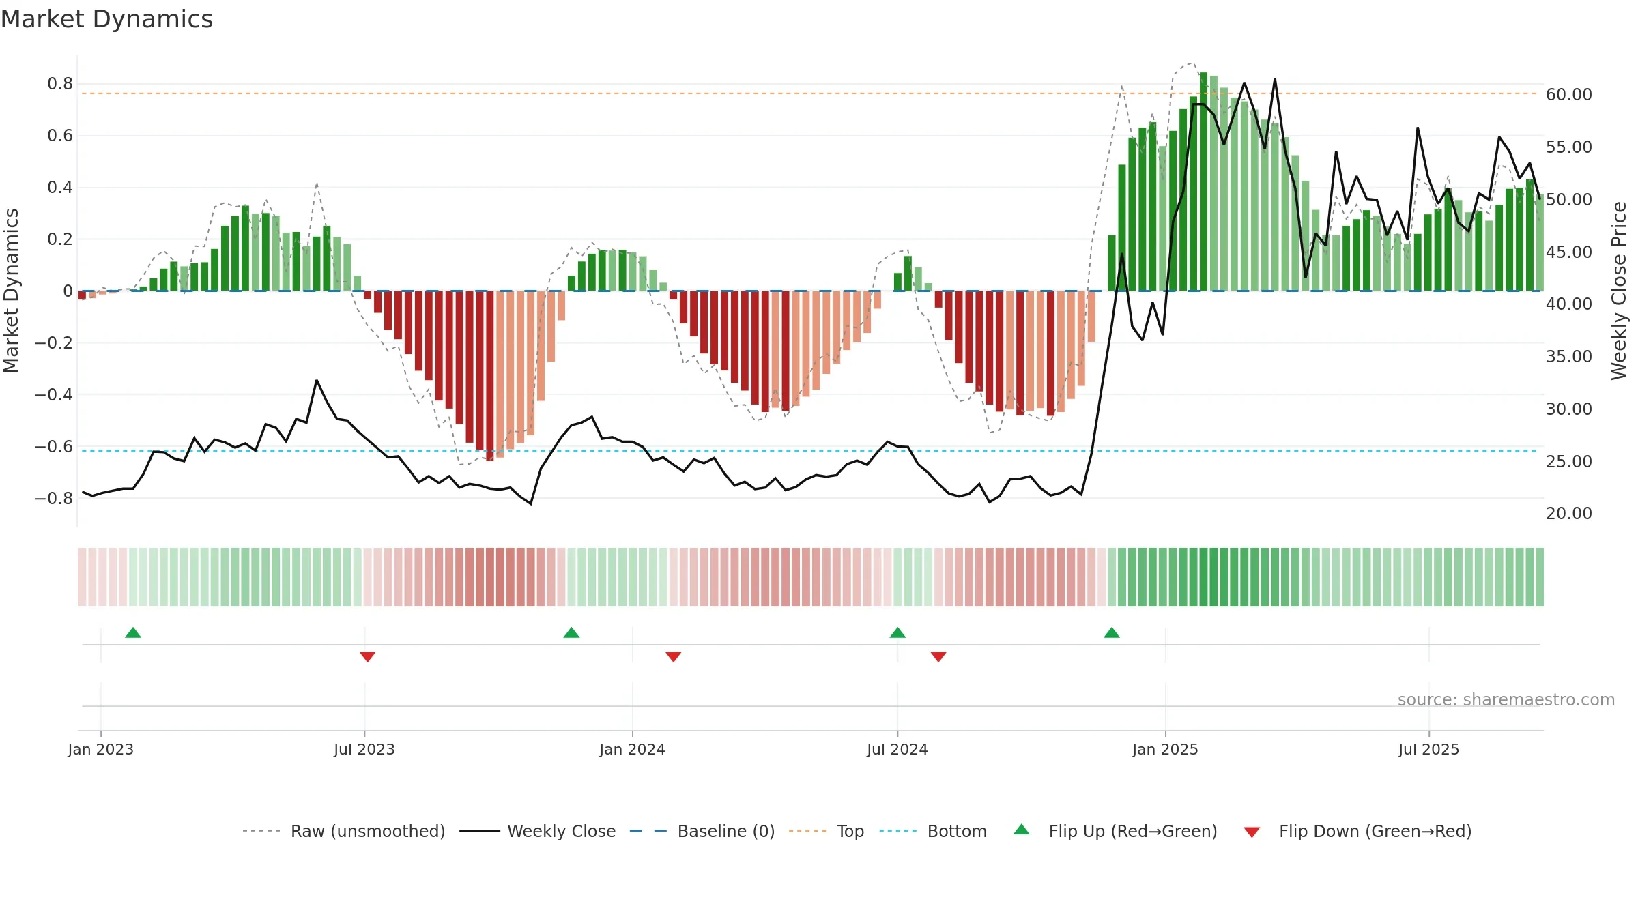Click the 0.4 left axis tick
This screenshot has height=921, width=1638.
(x=60, y=187)
